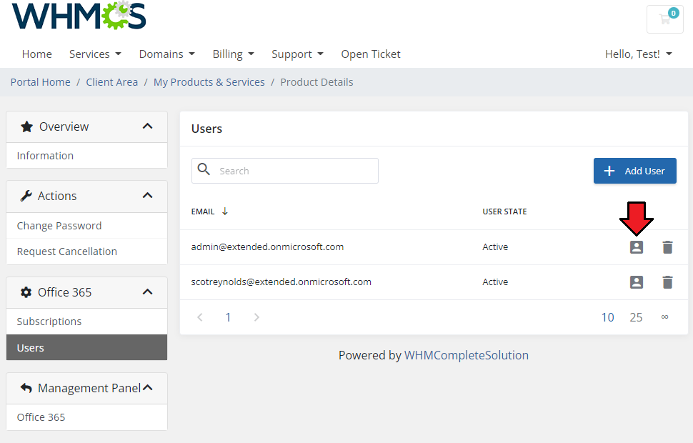The width and height of the screenshot is (693, 443).
Task: Click the Management Panel return arrow icon
Action: 26,388
